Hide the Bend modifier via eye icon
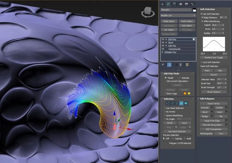 pos(163,43)
